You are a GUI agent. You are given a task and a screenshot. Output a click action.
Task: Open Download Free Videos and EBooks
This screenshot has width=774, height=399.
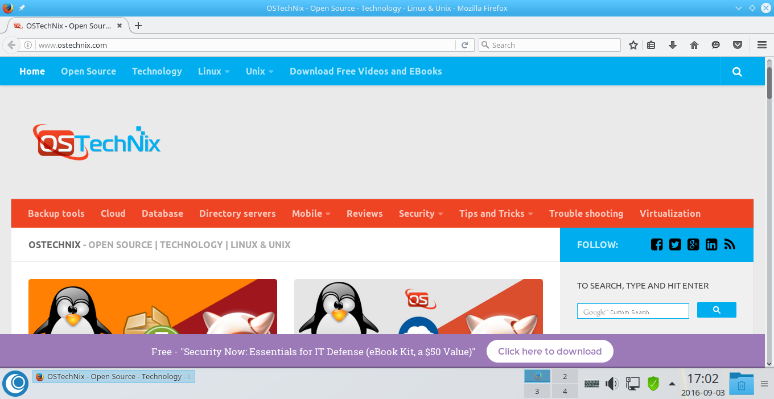coord(365,71)
